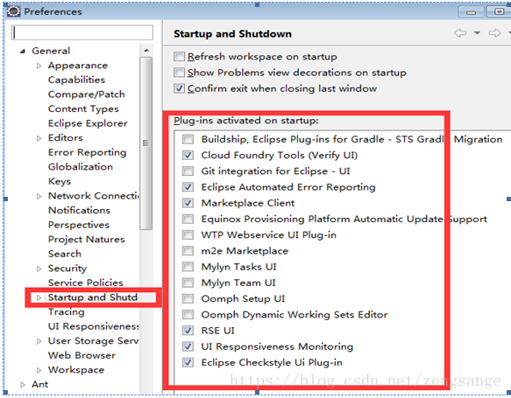Select Service Policies in the tree
511x398 pixels.
click(x=86, y=283)
